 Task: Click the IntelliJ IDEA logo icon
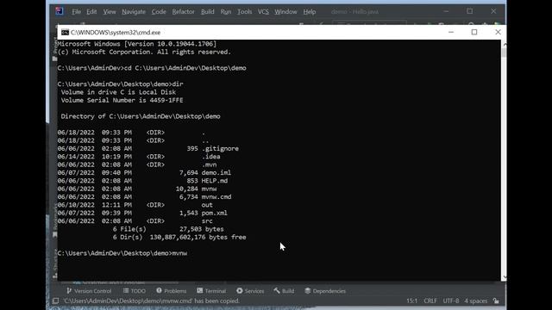pyautogui.click(x=60, y=11)
